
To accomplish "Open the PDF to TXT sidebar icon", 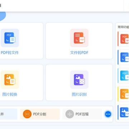I will tap(125, 94).
